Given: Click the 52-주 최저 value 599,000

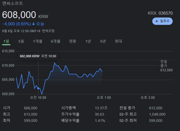Looking at the screenshot, I should [156, 121].
